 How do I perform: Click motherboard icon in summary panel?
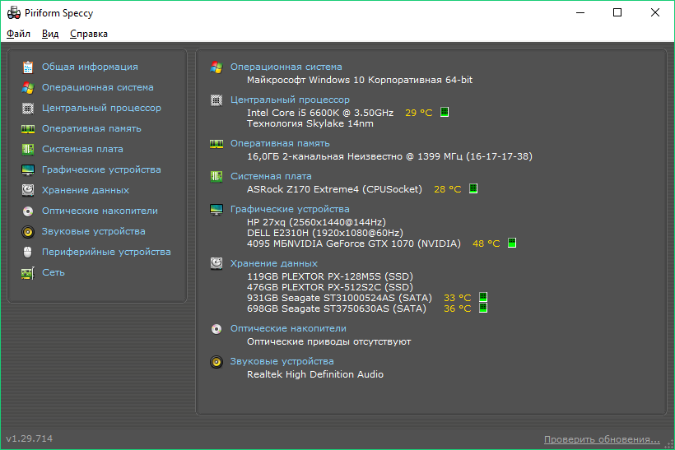(x=216, y=176)
